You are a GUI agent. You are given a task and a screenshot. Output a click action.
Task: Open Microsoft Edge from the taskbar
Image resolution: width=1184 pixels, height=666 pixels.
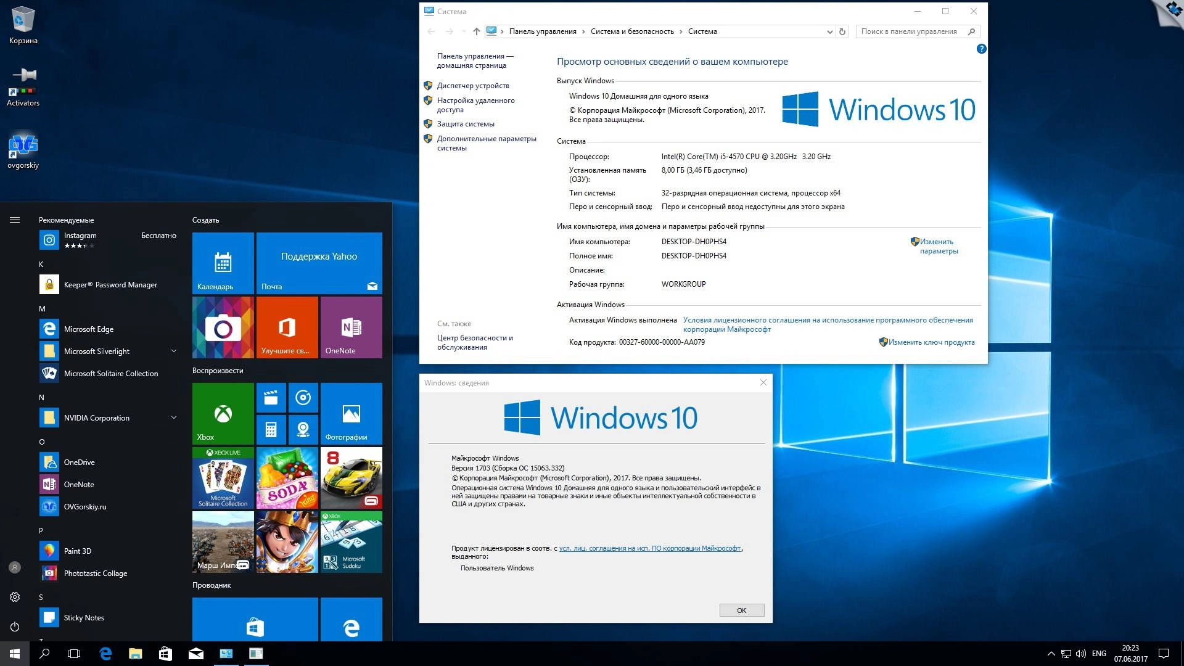coord(105,653)
